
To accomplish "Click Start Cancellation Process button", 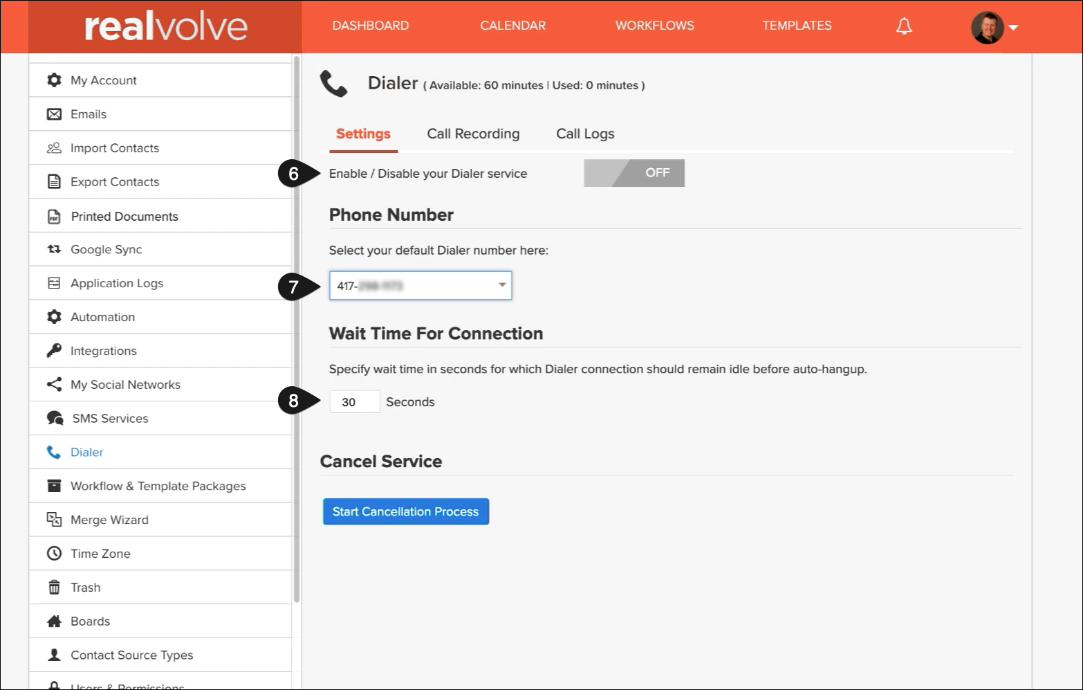I will coord(406,511).
